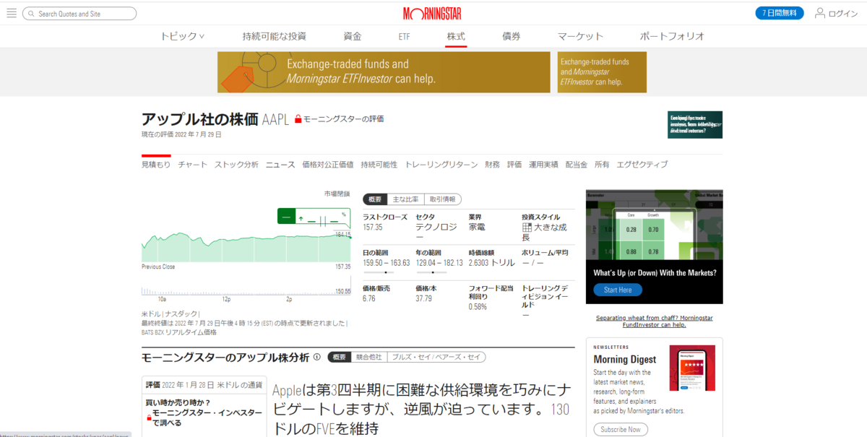The width and height of the screenshot is (867, 437).
Task: Click the investment style box grid icon
Action: tap(527, 228)
